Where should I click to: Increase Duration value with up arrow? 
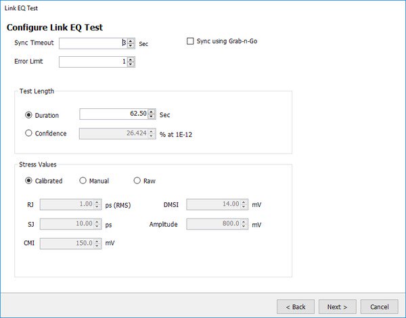pos(152,111)
